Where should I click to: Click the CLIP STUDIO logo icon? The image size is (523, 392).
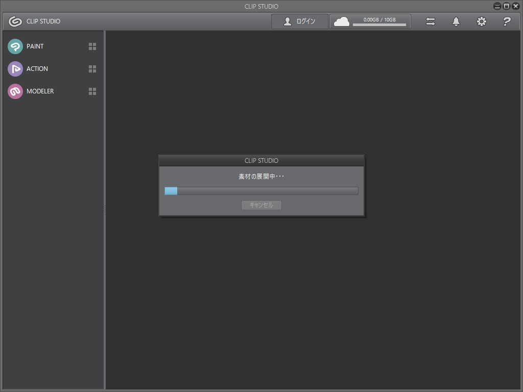pos(15,21)
